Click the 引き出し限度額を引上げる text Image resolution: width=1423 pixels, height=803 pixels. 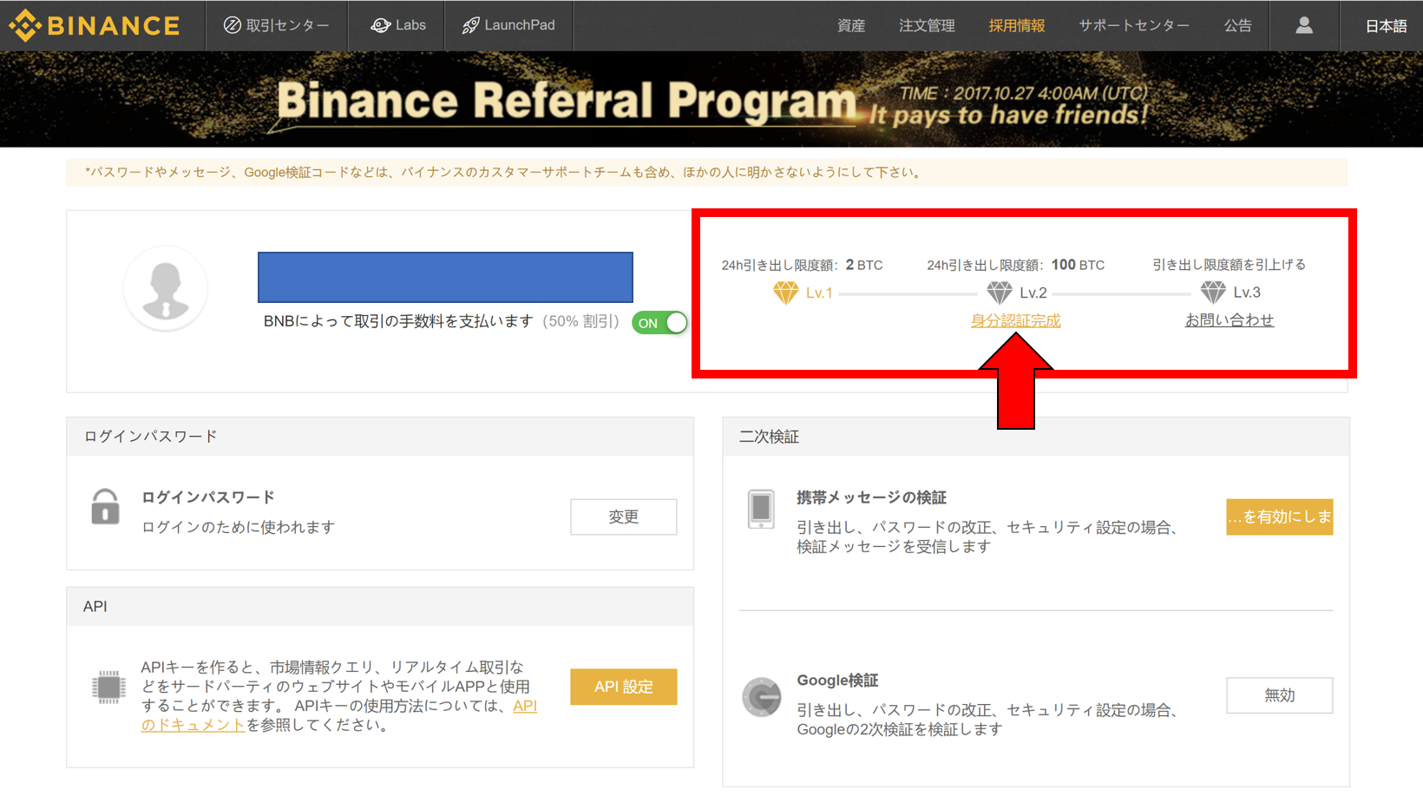click(1229, 265)
